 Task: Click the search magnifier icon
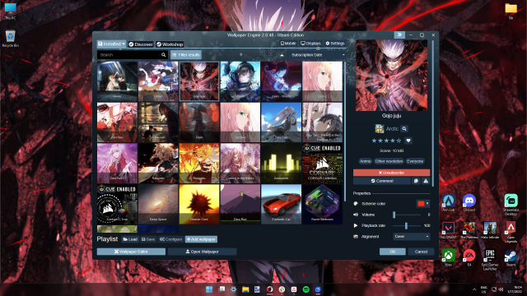tap(163, 55)
